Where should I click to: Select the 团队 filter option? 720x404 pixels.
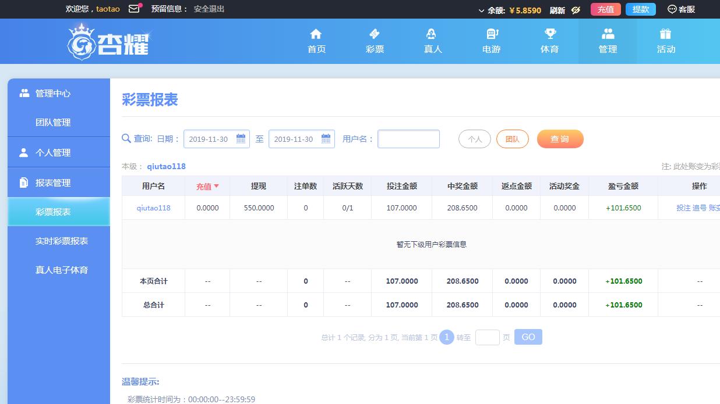(x=512, y=139)
